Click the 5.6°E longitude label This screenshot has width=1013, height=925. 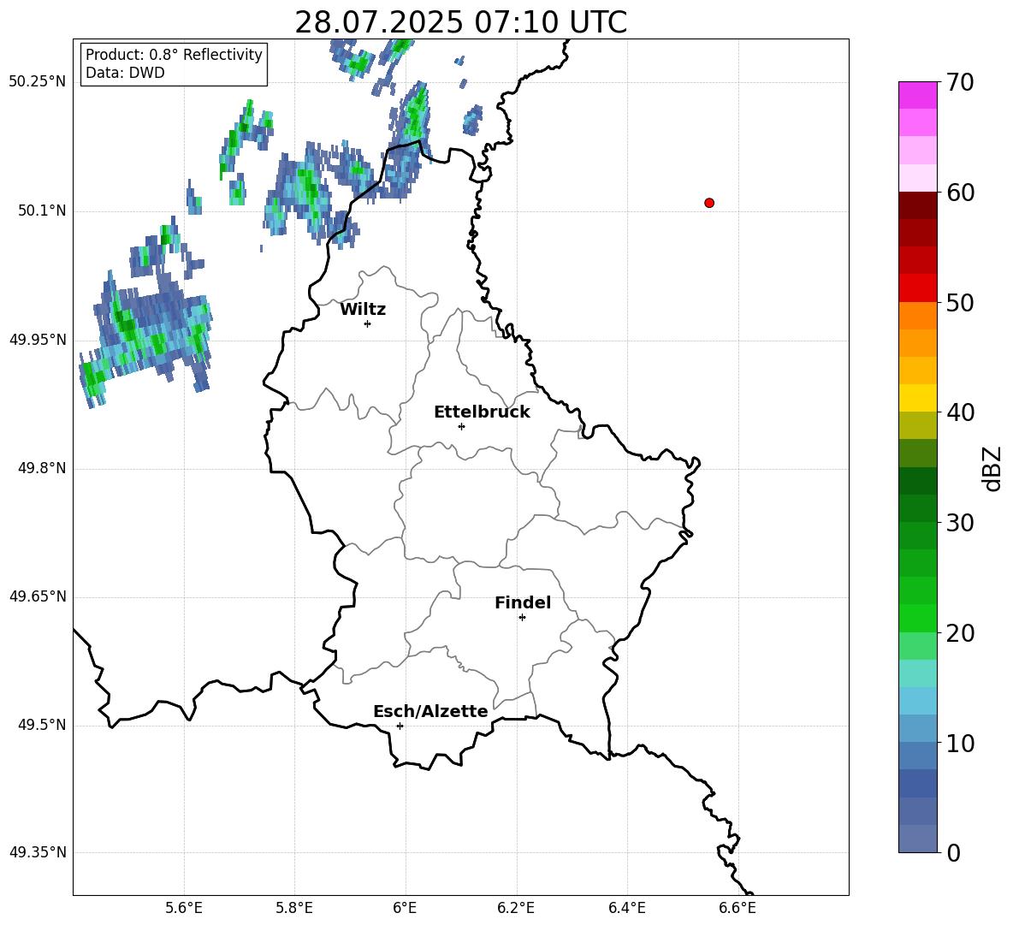click(184, 908)
